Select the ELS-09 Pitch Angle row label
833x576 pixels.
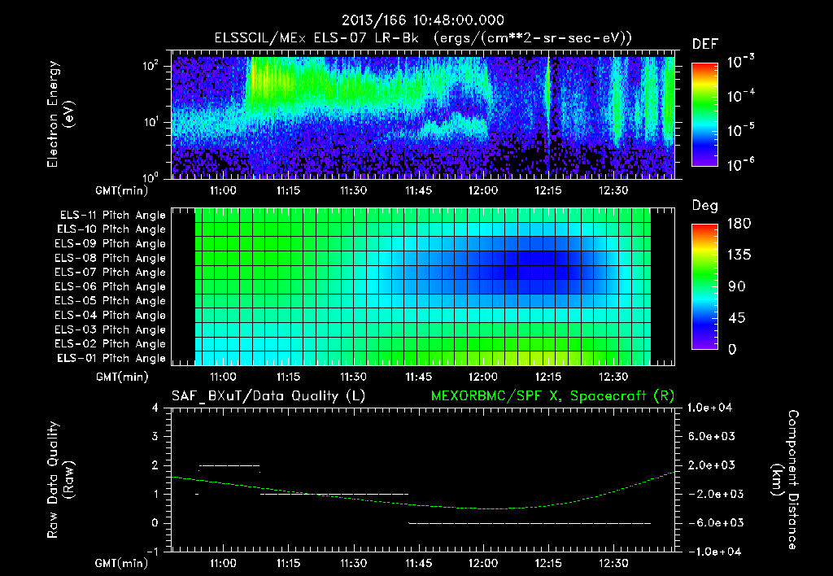coord(111,244)
